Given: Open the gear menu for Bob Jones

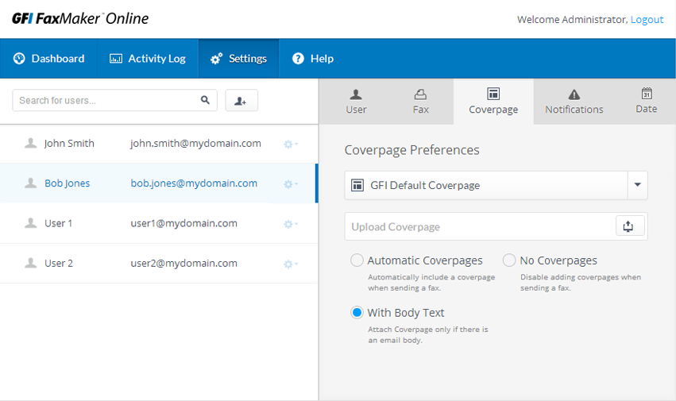Looking at the screenshot, I should [291, 184].
